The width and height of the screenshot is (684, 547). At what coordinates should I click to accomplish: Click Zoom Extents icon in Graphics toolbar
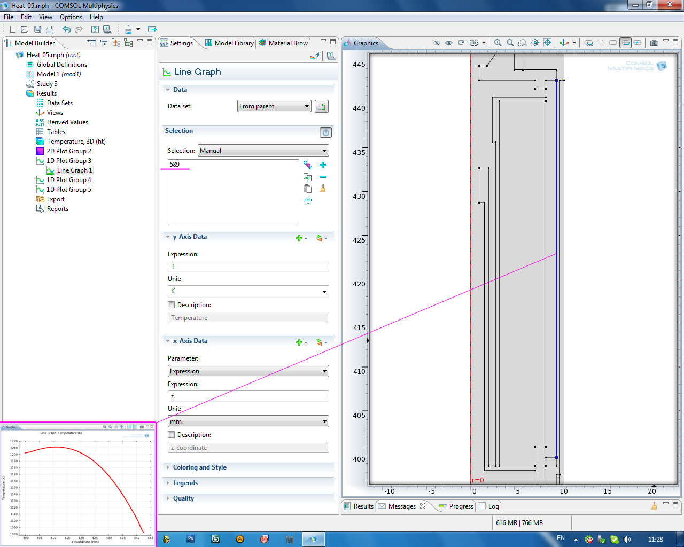point(547,43)
